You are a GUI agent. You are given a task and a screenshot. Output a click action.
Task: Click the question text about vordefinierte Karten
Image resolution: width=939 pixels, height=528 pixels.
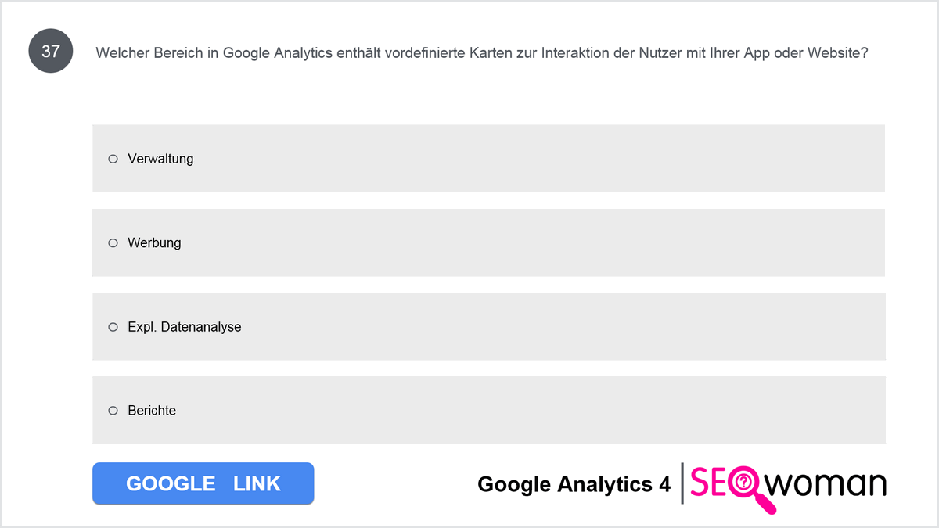482,53
